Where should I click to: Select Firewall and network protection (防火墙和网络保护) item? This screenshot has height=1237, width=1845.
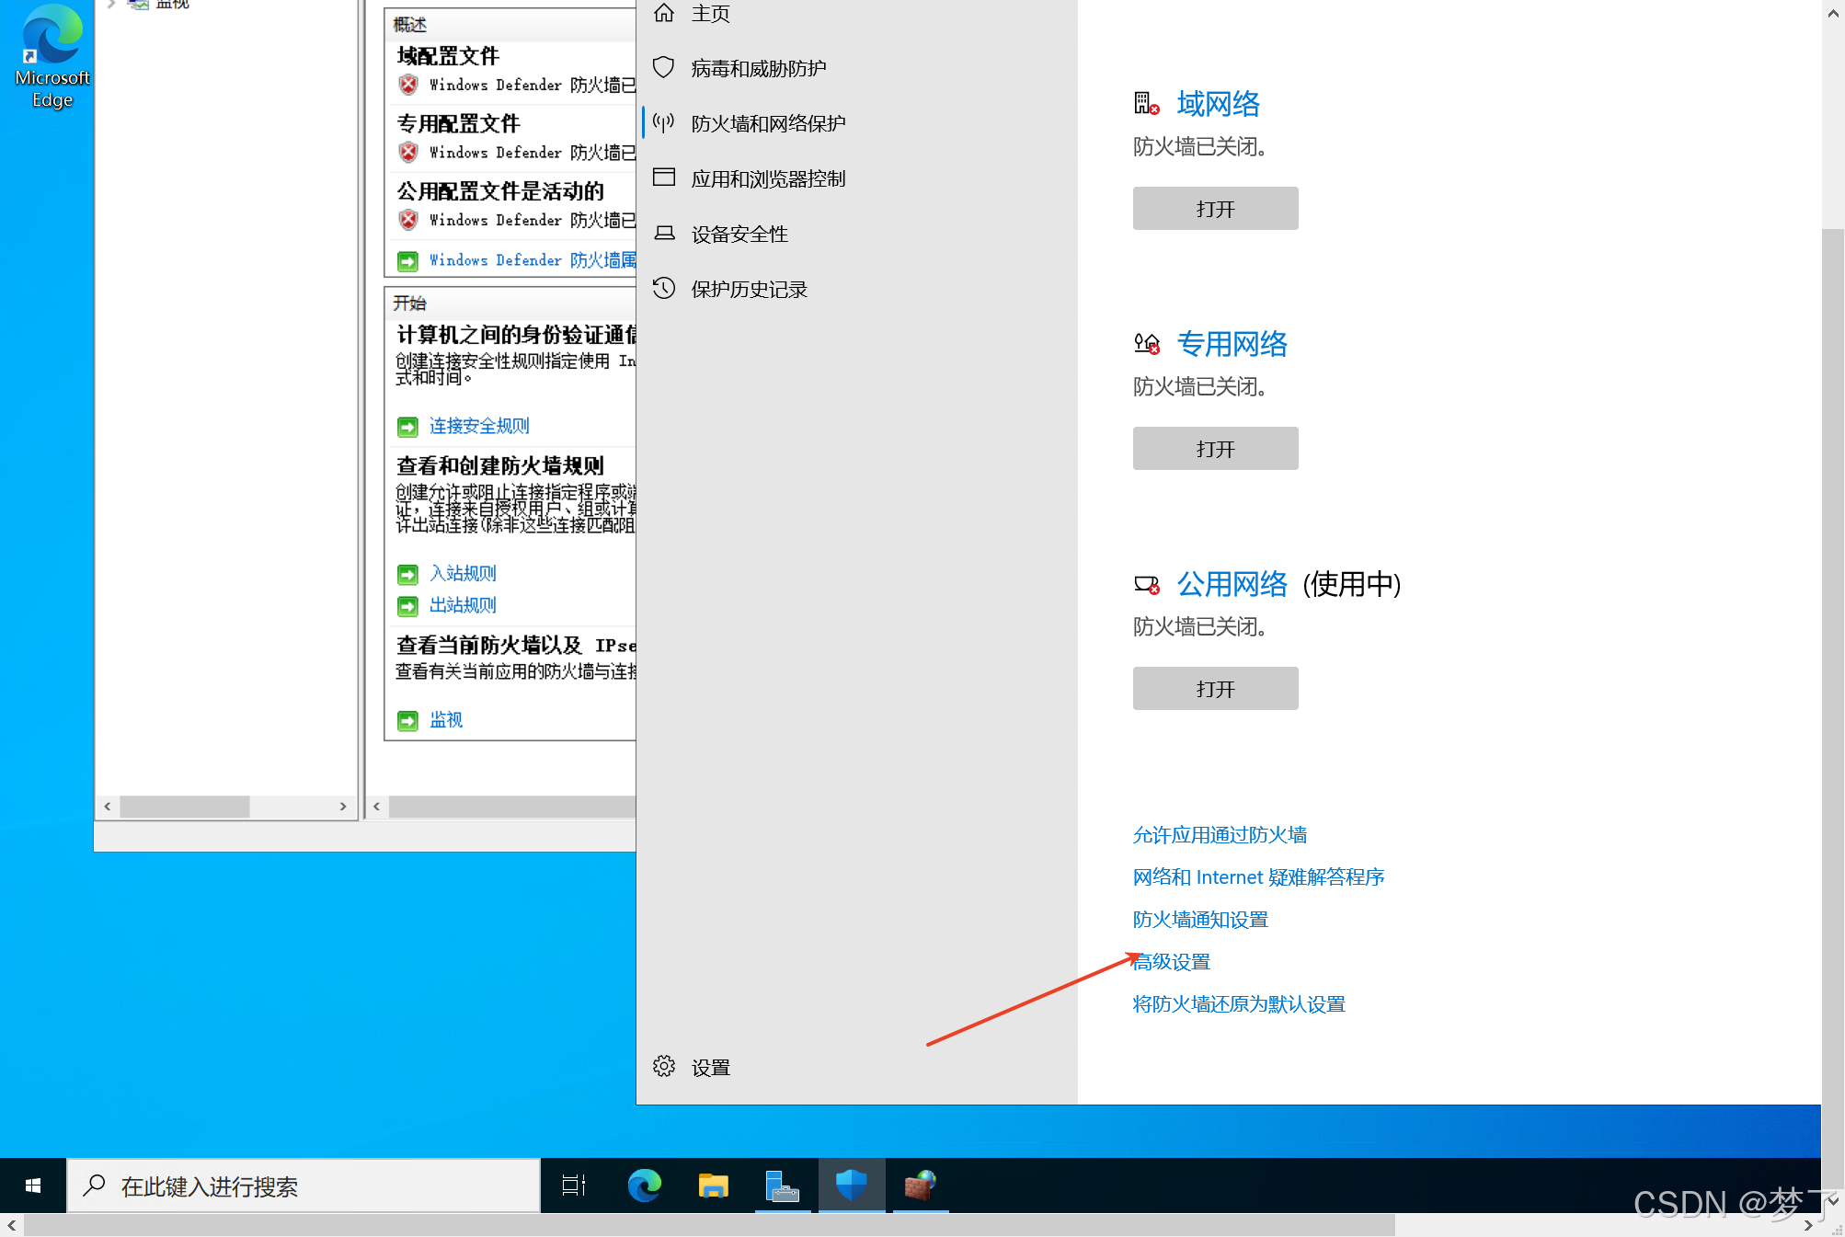767,123
